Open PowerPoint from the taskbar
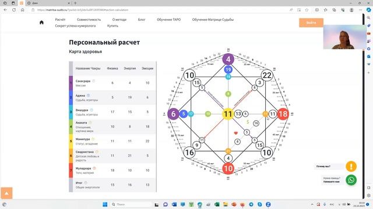The width and height of the screenshot is (373, 209). 234,204
